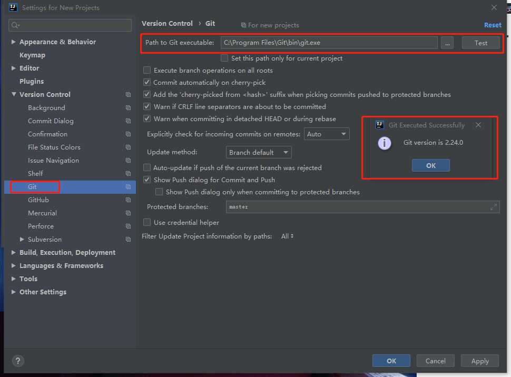Click the For new projects icon

coord(243,25)
